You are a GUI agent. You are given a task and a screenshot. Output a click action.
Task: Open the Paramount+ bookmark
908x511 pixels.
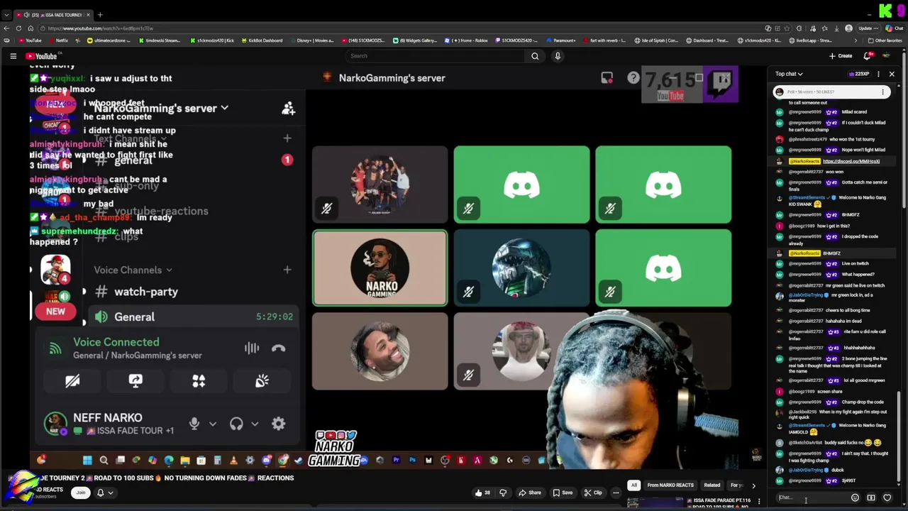pyautogui.click(x=560, y=40)
